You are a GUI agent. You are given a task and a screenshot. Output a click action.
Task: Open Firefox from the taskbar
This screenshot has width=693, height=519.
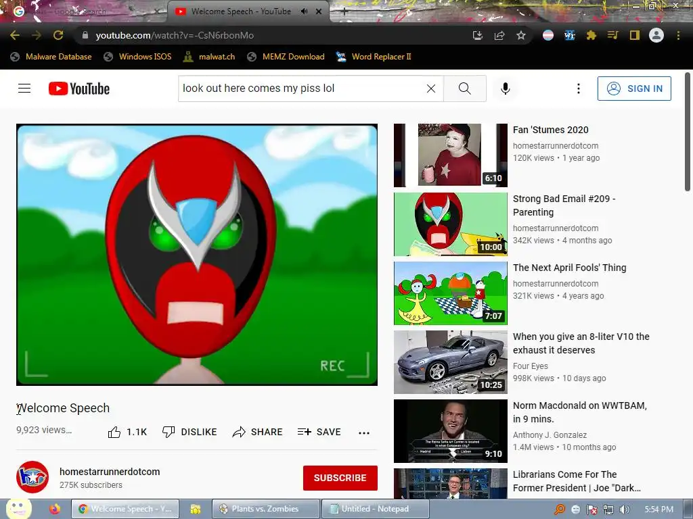pos(55,510)
